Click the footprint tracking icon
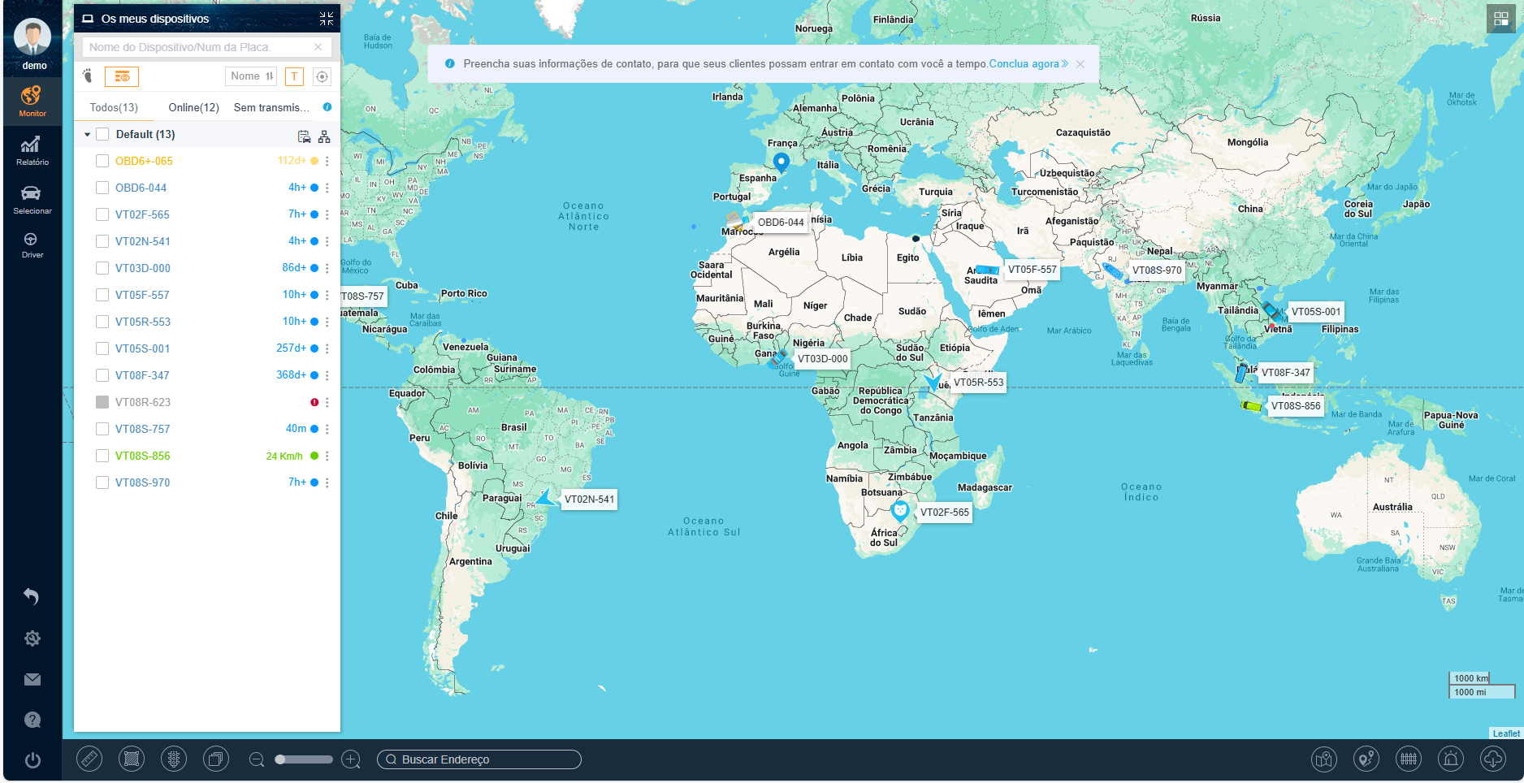Screen dimensions: 1524x783 tap(88, 76)
